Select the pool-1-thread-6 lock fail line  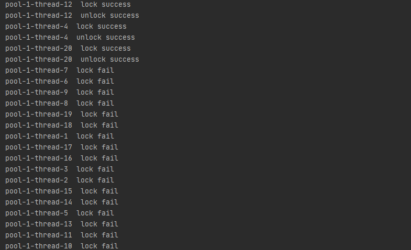[x=60, y=82]
